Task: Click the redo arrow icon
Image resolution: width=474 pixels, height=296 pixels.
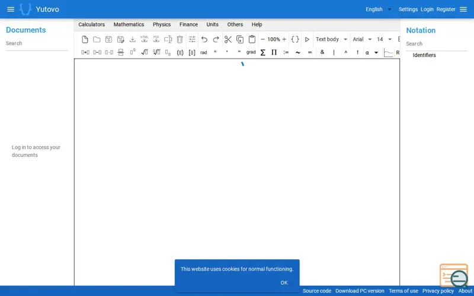Action: tap(216, 39)
